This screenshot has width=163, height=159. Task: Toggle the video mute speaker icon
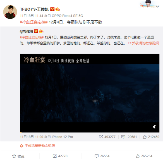click(154, 127)
